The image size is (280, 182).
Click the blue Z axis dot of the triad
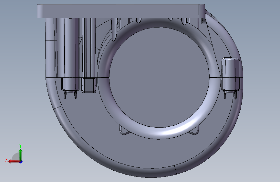pyautogui.click(x=21, y=162)
